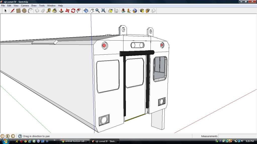Select the Tape Measure tool

tap(49, 11)
